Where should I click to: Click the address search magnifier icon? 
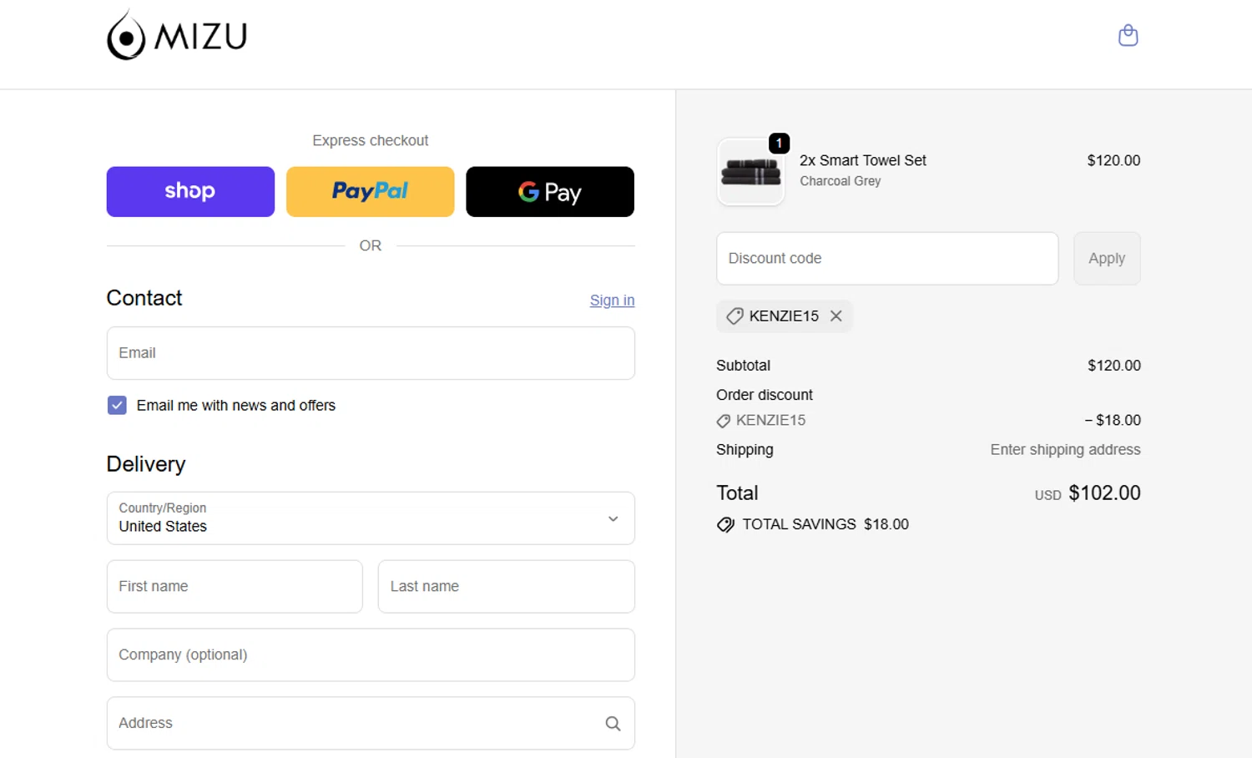coord(613,724)
